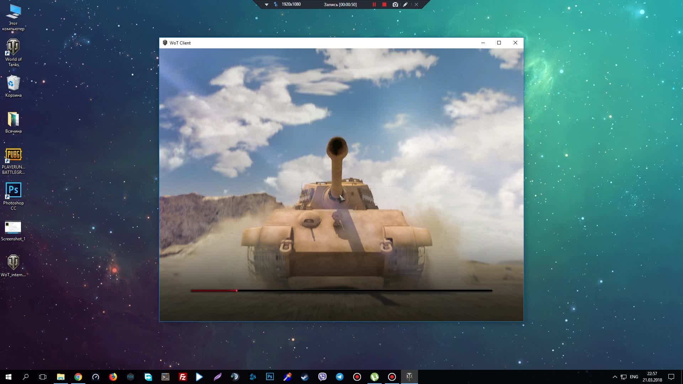Close the recording toolbar

click(x=416, y=5)
